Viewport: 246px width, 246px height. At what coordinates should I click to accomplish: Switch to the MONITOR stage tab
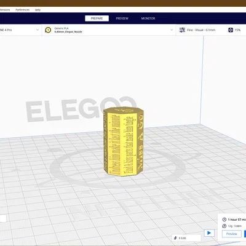point(148,18)
